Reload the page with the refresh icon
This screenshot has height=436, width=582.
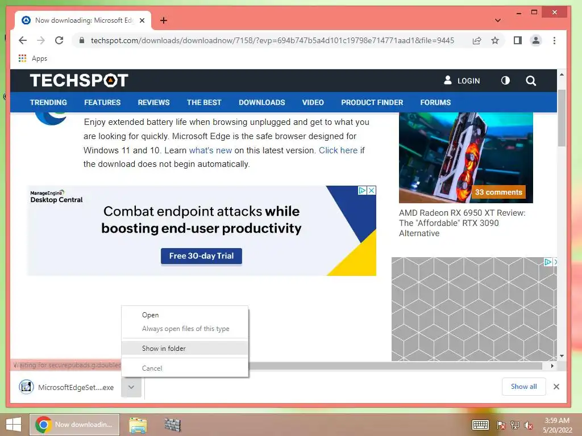59,40
